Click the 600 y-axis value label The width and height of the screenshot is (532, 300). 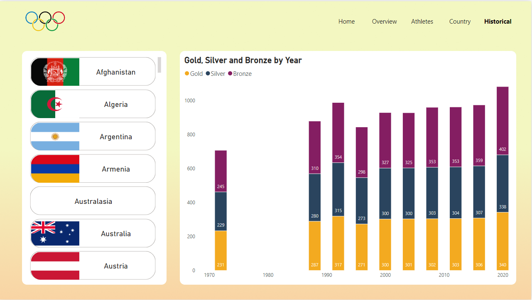pyautogui.click(x=191, y=169)
